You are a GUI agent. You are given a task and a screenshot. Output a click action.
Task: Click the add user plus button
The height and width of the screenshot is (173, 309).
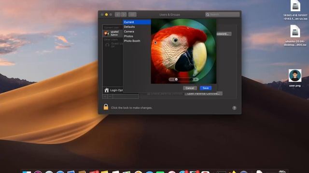[105, 97]
